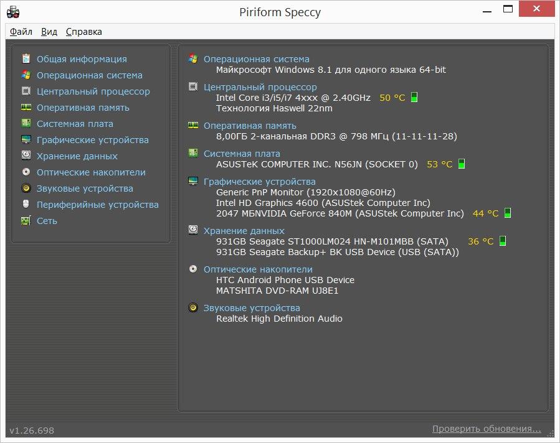Click the RAM module icon in sidebar
The image size is (560, 443).
pyautogui.click(x=26, y=107)
